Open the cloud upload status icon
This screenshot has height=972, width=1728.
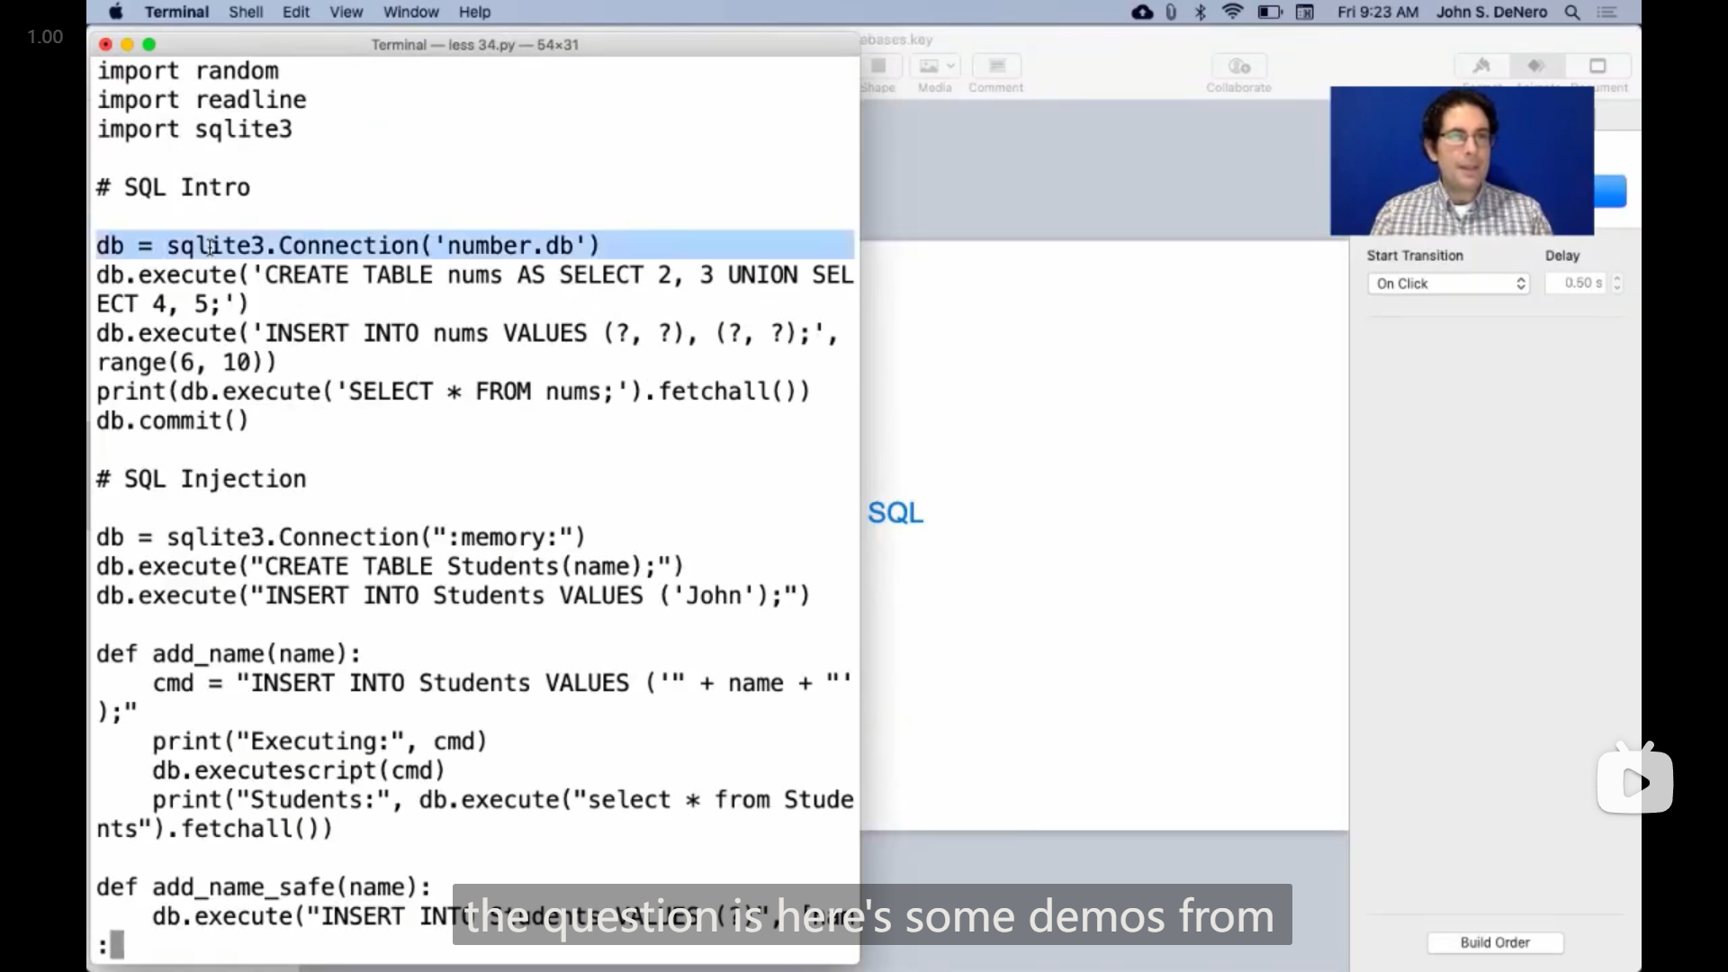click(x=1142, y=13)
